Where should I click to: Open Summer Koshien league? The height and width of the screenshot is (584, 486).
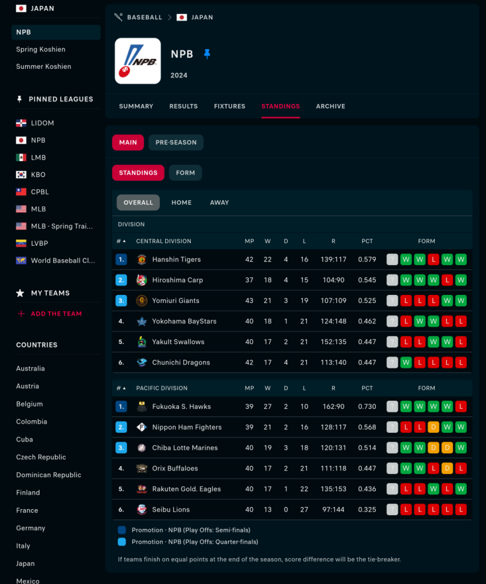point(44,67)
